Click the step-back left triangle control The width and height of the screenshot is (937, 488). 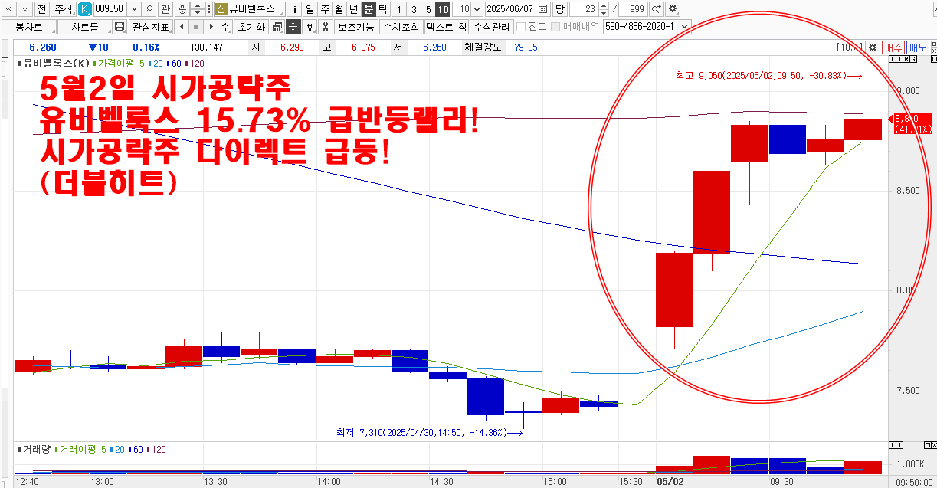pyautogui.click(x=181, y=27)
